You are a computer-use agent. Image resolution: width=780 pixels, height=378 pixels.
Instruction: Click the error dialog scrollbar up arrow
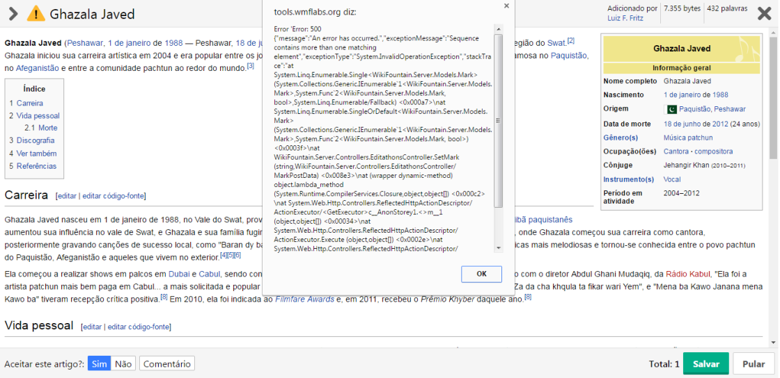(x=499, y=28)
